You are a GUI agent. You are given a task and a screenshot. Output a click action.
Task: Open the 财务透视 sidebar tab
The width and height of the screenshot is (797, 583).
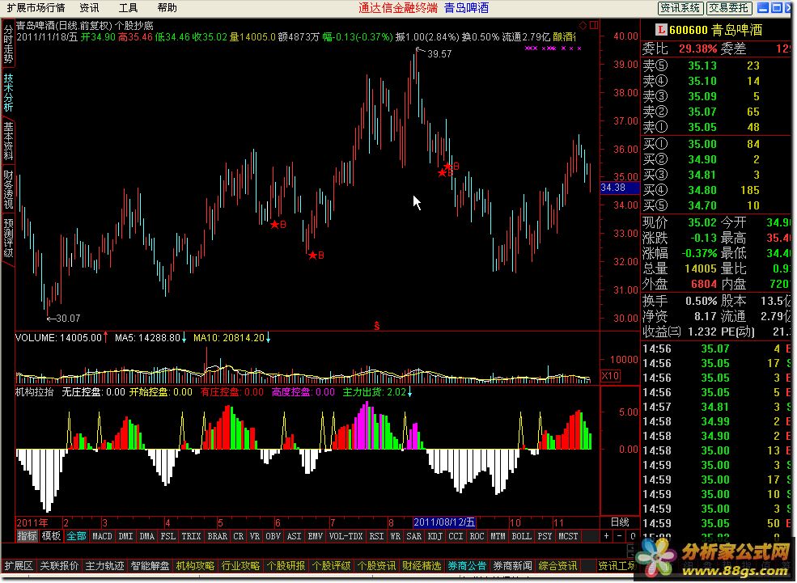(x=8, y=190)
